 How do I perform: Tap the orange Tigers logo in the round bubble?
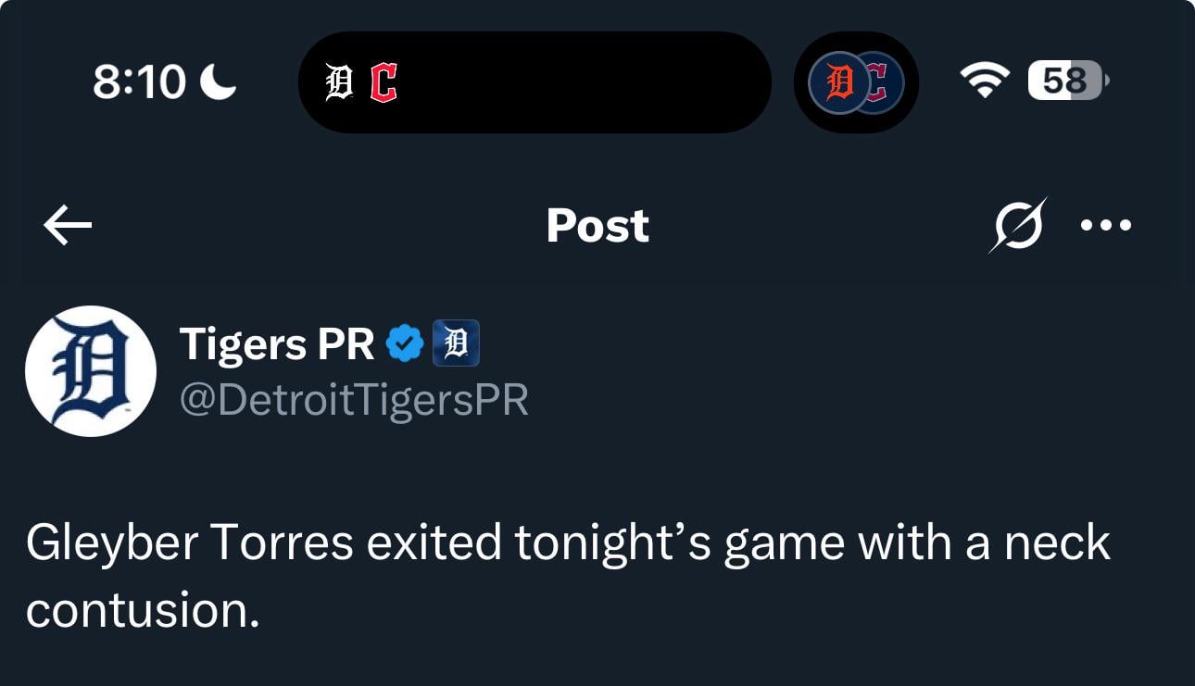[x=836, y=82]
